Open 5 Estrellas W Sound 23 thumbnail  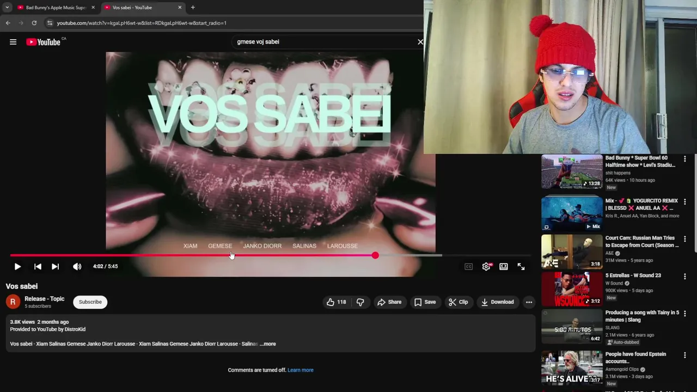coord(572,289)
